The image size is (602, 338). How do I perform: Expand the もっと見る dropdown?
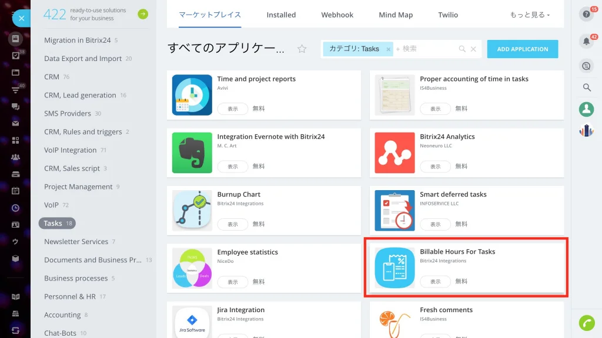(530, 15)
